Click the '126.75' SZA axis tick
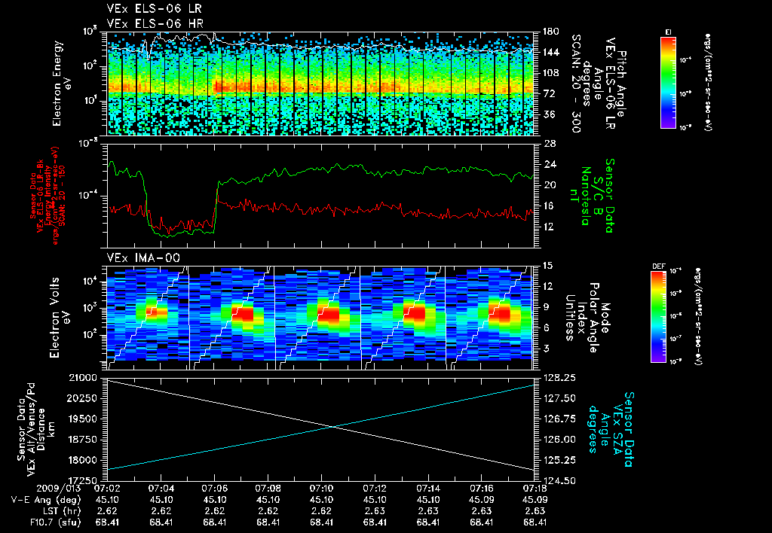This screenshot has width=772, height=533. [x=558, y=419]
